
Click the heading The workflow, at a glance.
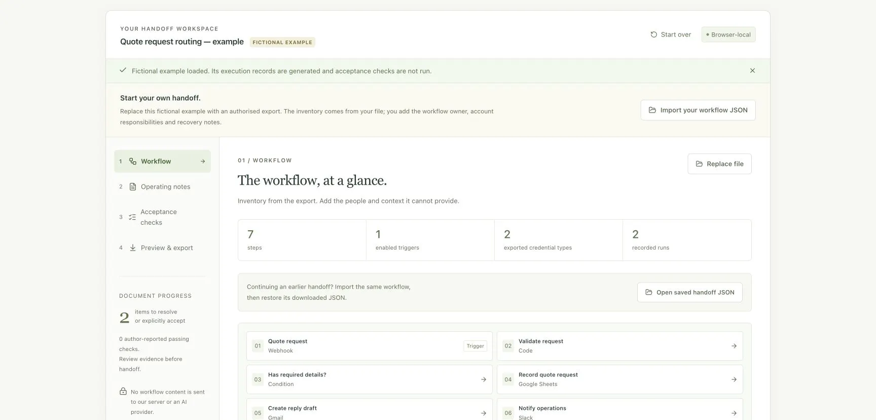click(x=312, y=181)
